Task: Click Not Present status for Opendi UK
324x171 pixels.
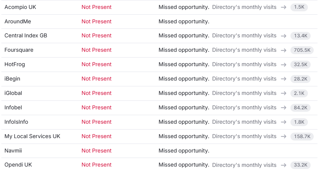Action: 97,165
